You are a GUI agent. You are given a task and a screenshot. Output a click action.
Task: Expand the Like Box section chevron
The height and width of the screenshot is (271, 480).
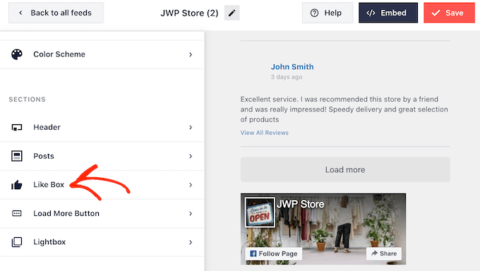(191, 185)
